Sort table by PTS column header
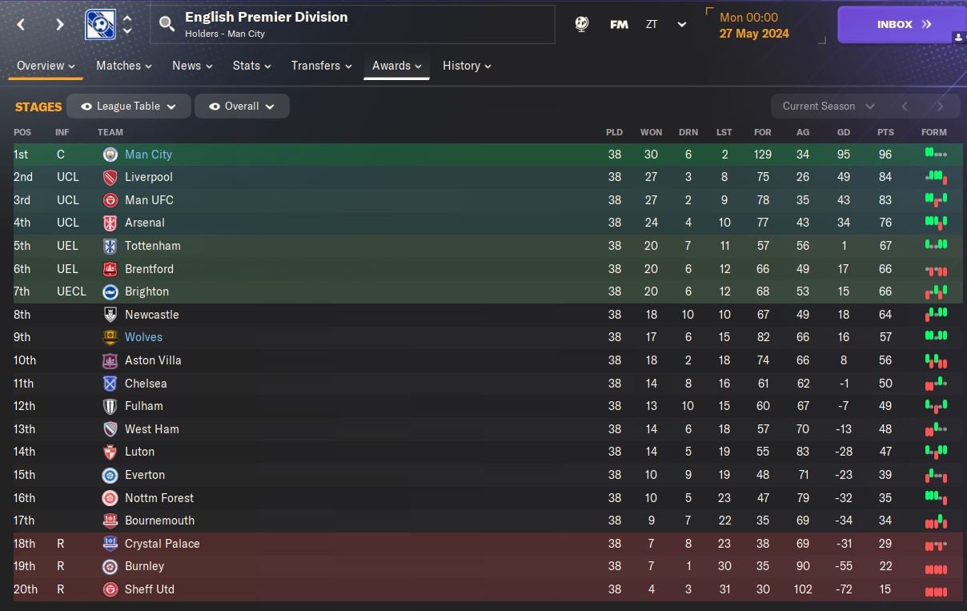967x611 pixels. [885, 132]
